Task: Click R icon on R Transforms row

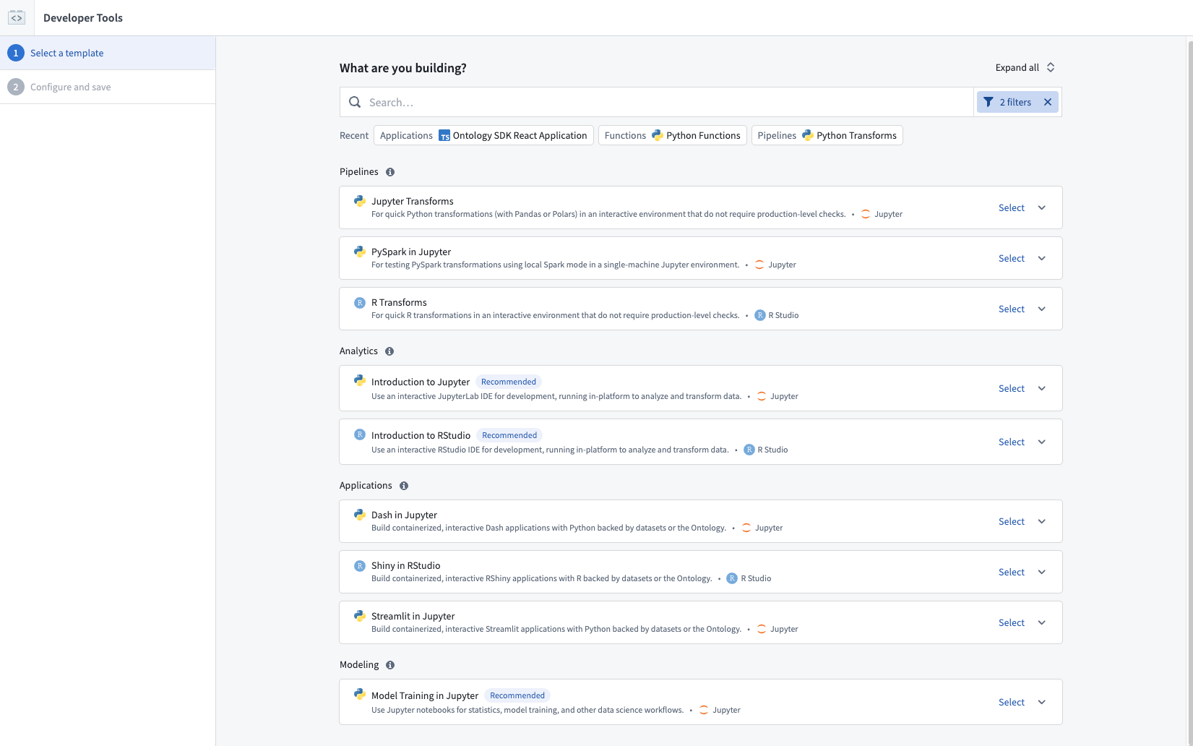Action: tap(360, 302)
